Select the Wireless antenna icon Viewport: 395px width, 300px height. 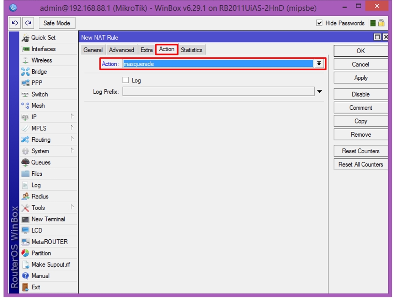coord(26,60)
